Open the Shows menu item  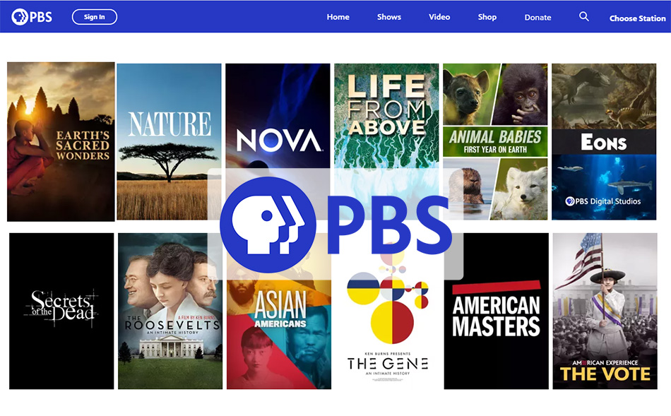pos(389,17)
